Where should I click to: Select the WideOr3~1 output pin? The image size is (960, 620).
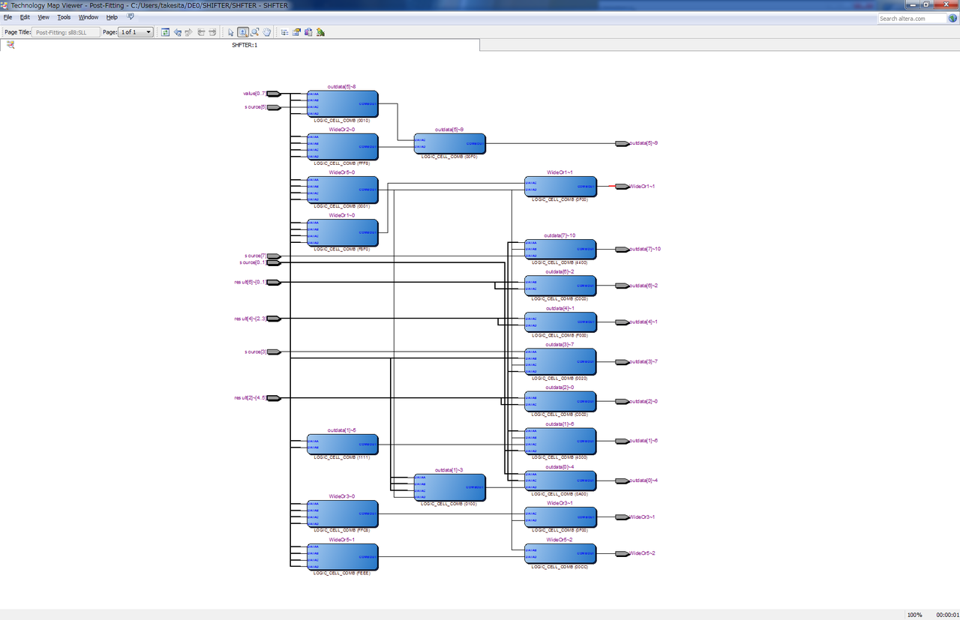[622, 517]
